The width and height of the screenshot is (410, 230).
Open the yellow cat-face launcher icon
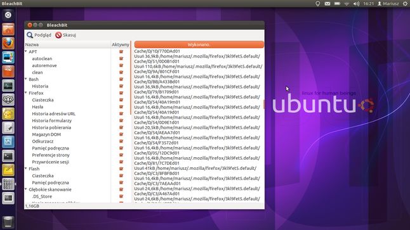[x=8, y=114]
